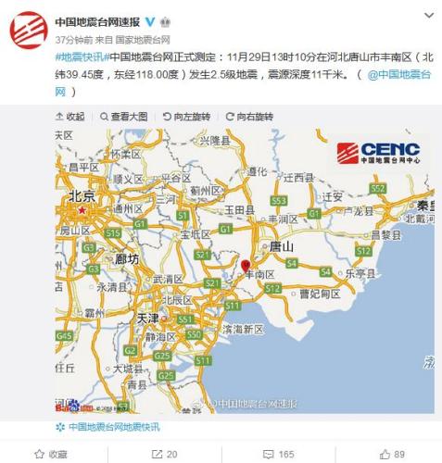
Task: Rotate image left with 向左旋转
Action: (x=186, y=117)
